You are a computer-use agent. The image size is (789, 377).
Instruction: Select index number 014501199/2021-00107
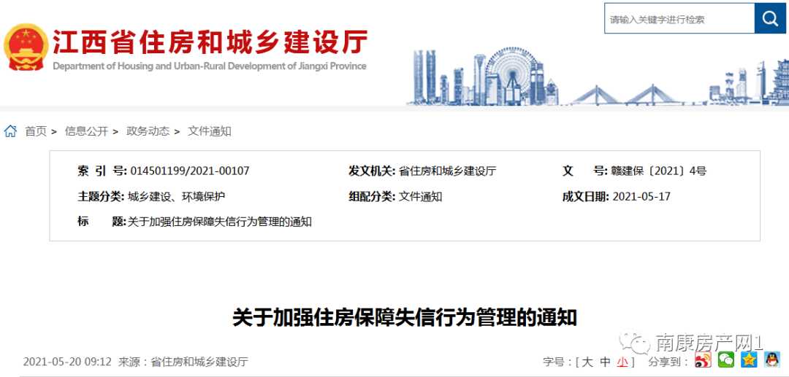click(x=190, y=171)
